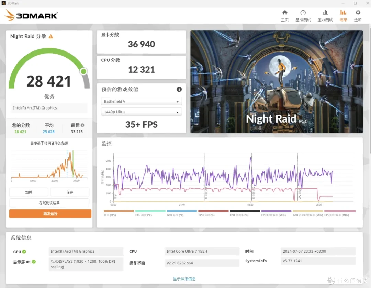
Task: Toggle the 帧率 (FPS) legend item
Action: [119, 213]
